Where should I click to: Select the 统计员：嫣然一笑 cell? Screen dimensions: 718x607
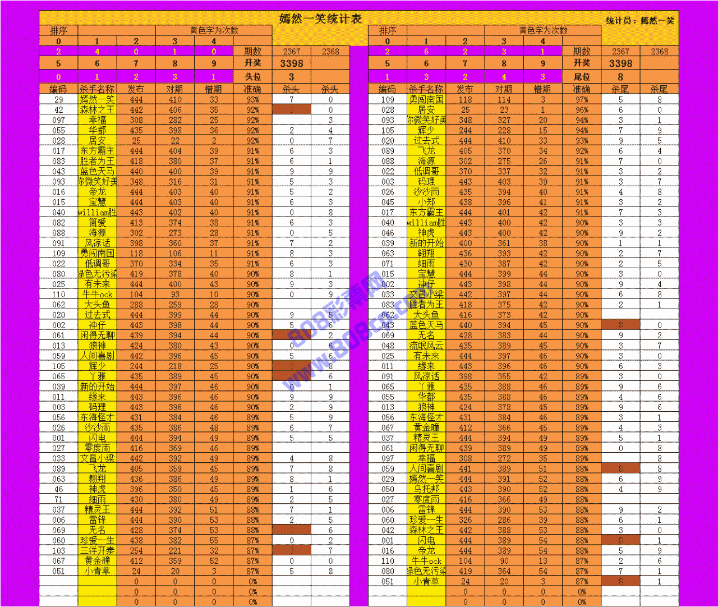639,20
